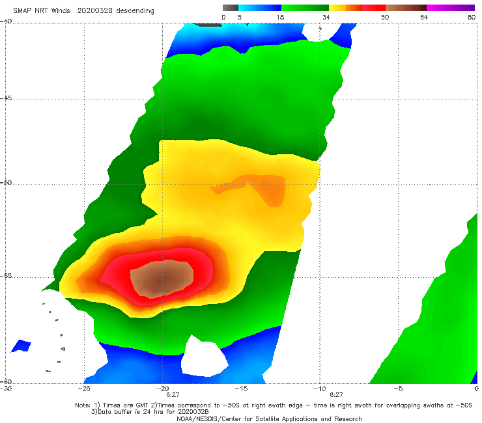Click the longitude label -10
This screenshot has height=423, width=482.
319,389
